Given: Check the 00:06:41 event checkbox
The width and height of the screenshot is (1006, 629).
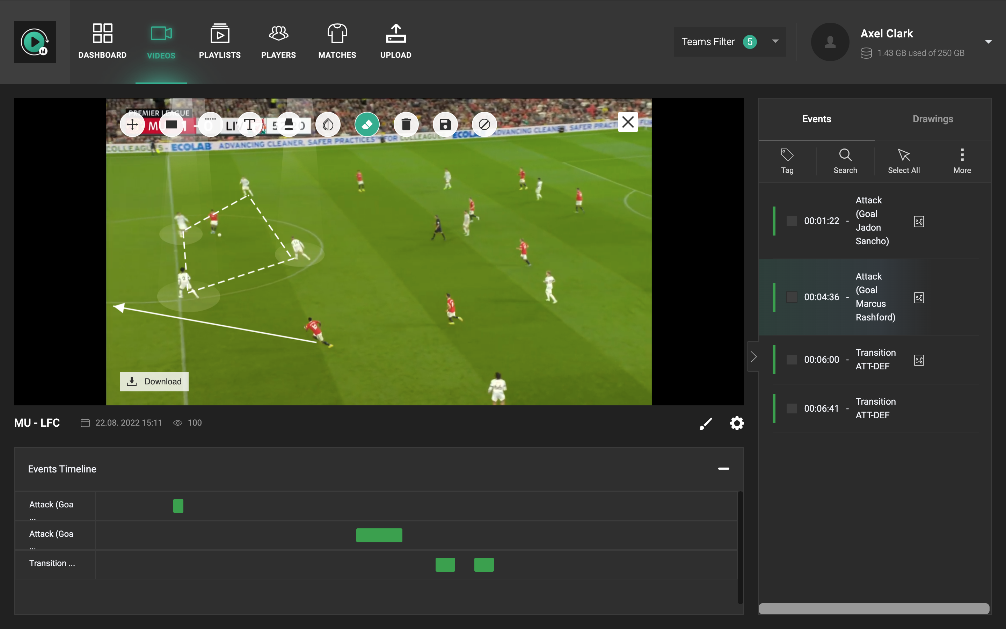Looking at the screenshot, I should tap(792, 409).
